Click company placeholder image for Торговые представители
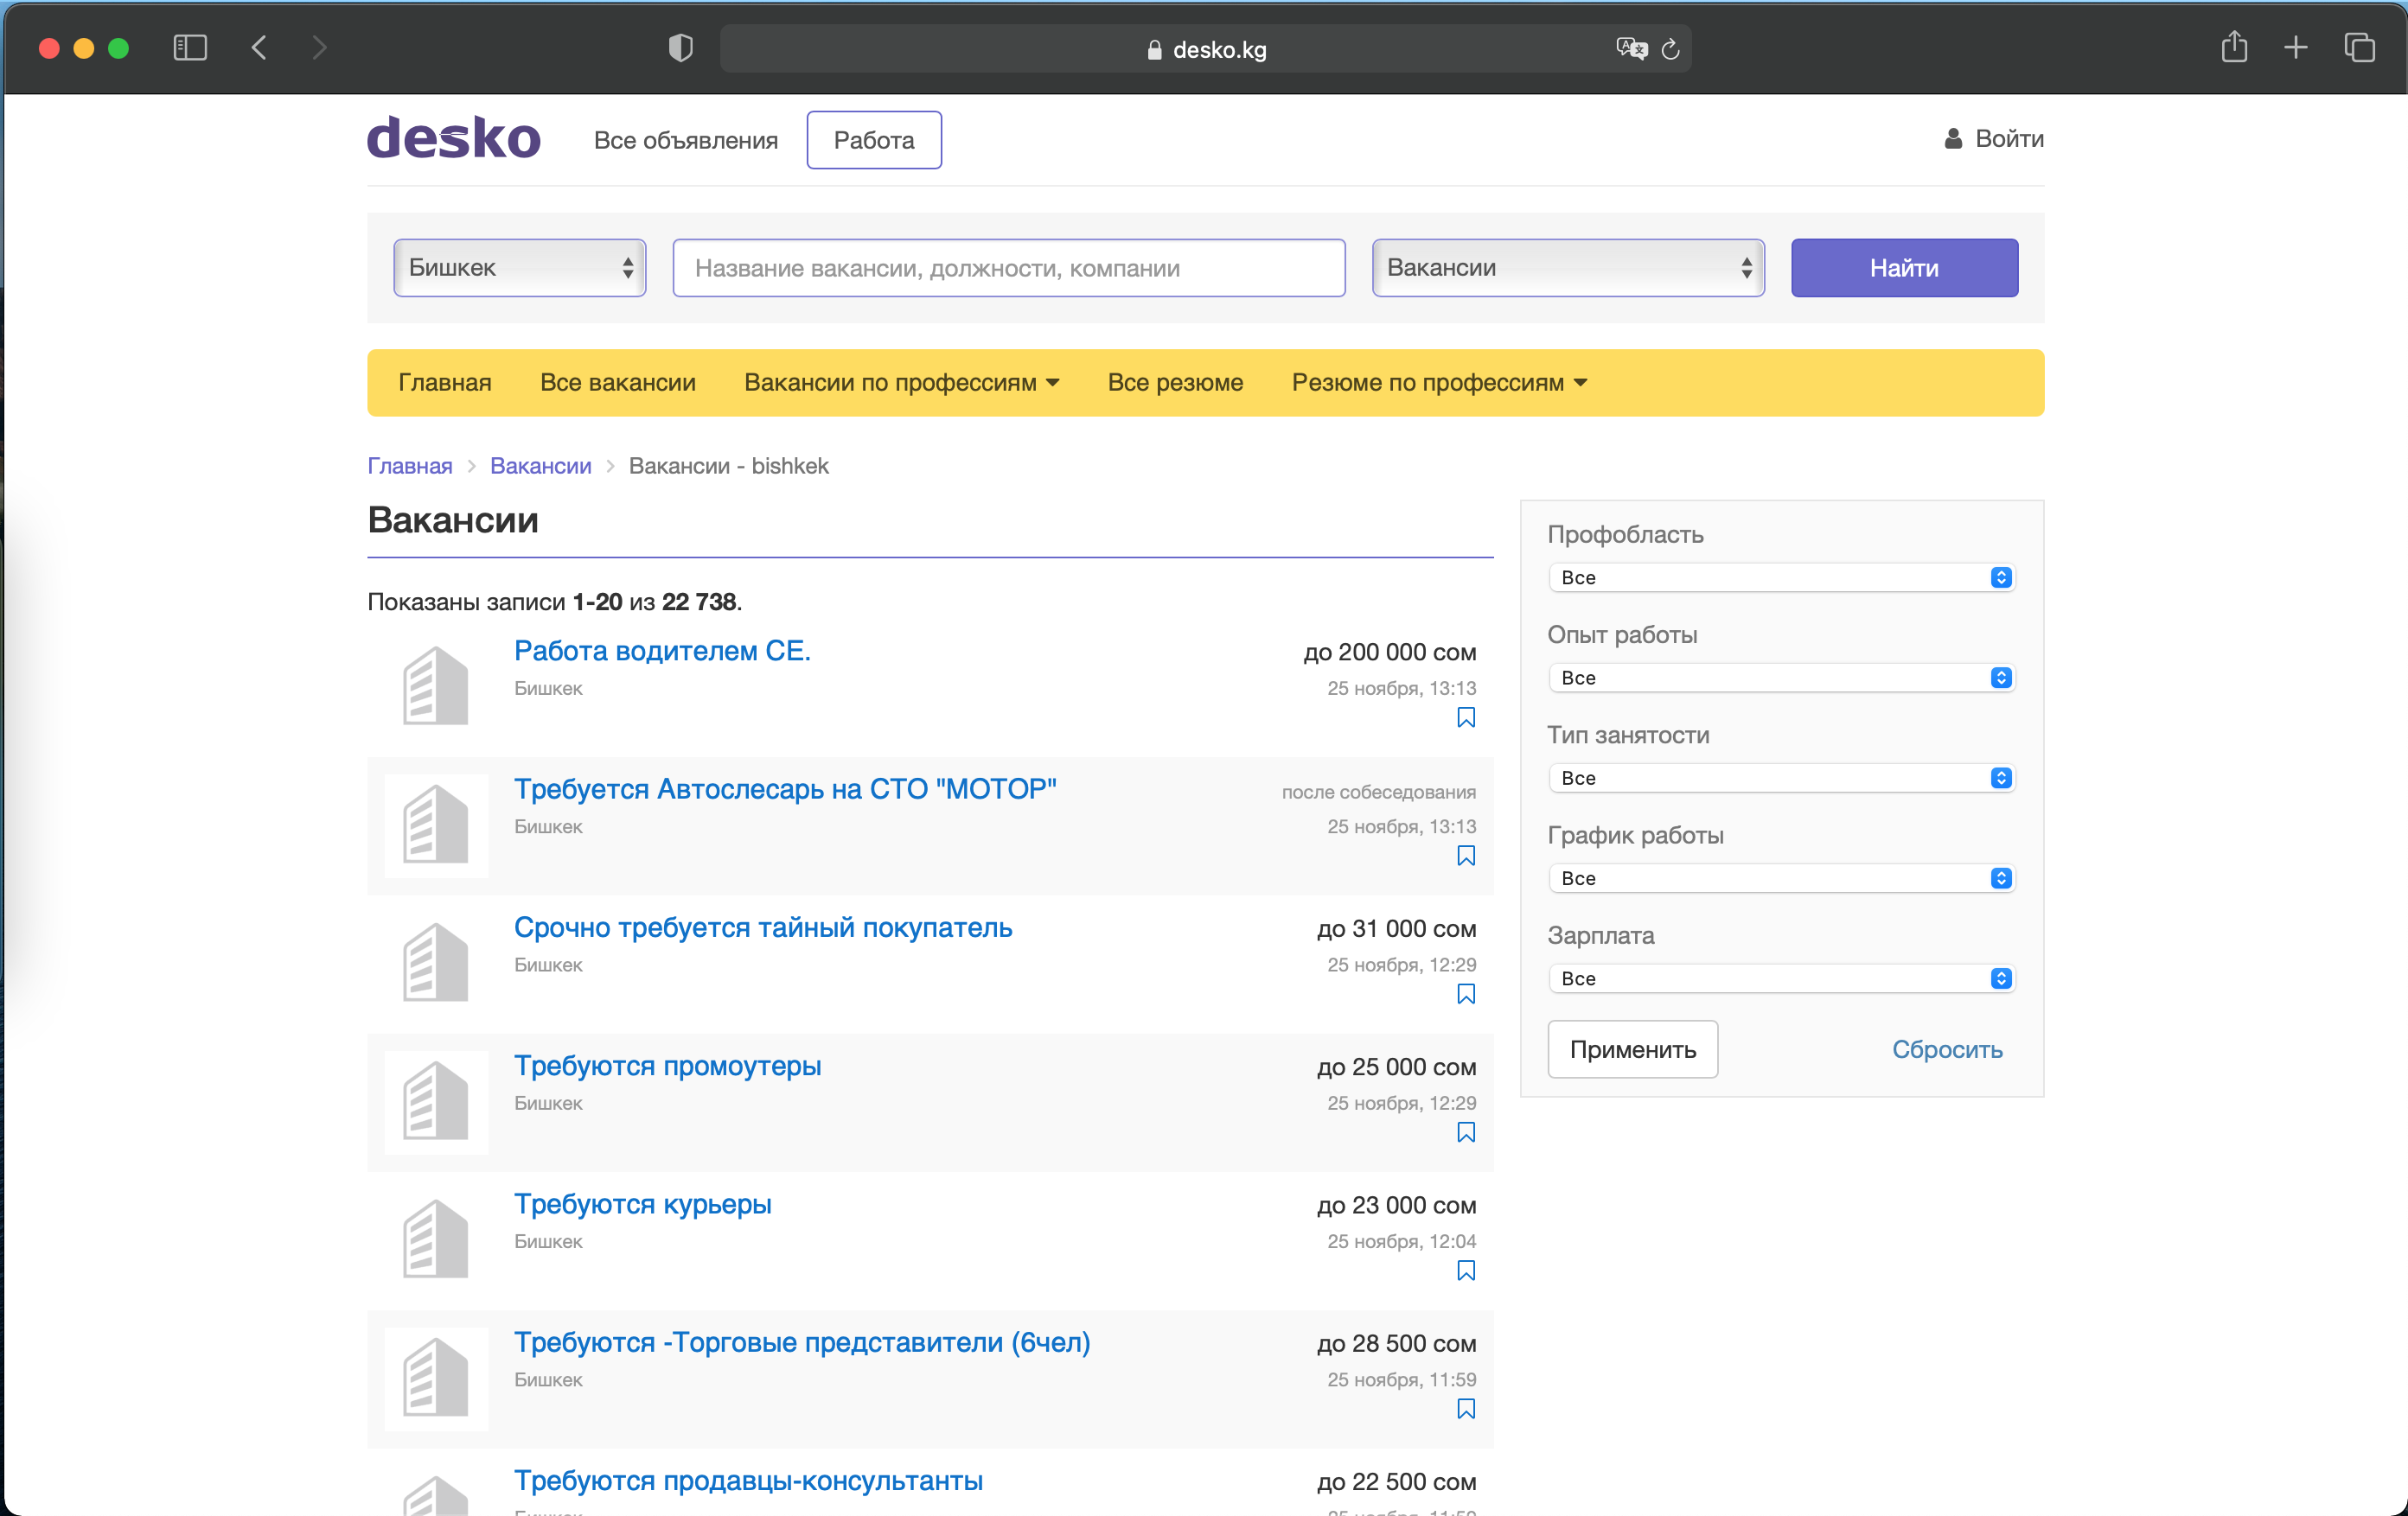This screenshot has width=2408, height=1516. [436, 1378]
